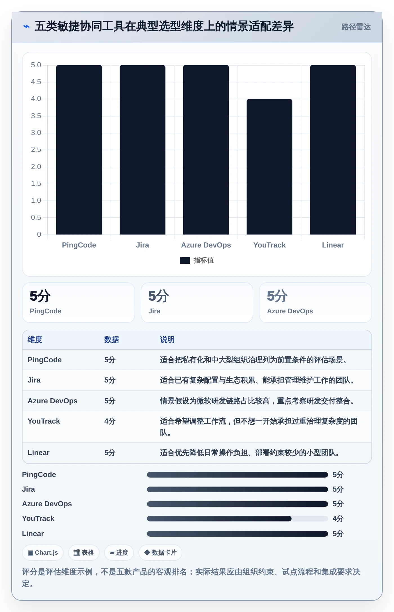Click the Chart.js tag chip
Screen dimensions: 394x612
pos(43,553)
